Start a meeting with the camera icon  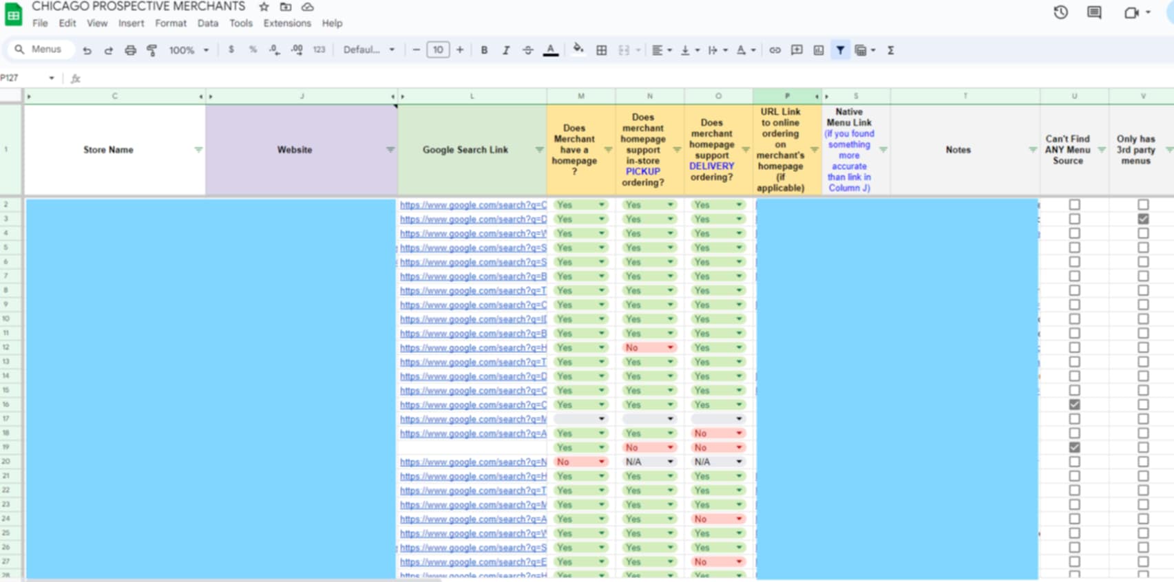(x=1131, y=12)
